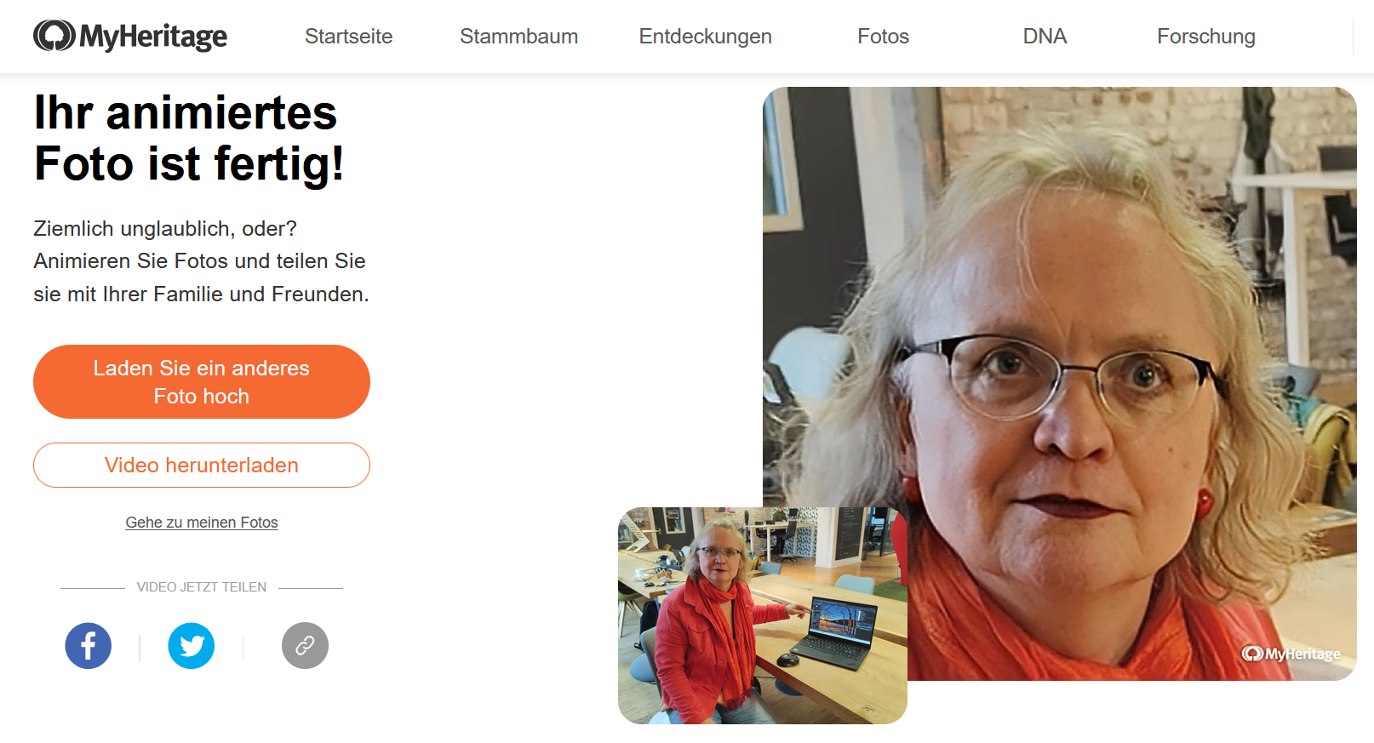Open the Stammbaum menu item
Screen dimensions: 1374x743
pyautogui.click(x=519, y=37)
